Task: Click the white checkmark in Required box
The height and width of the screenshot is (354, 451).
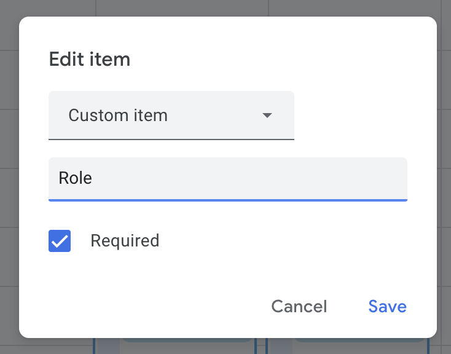Action: click(x=60, y=242)
